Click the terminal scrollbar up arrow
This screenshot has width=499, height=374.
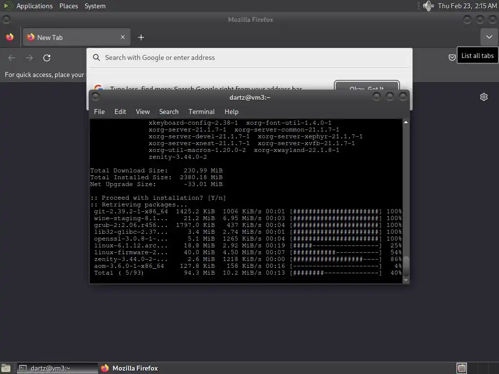pos(406,122)
